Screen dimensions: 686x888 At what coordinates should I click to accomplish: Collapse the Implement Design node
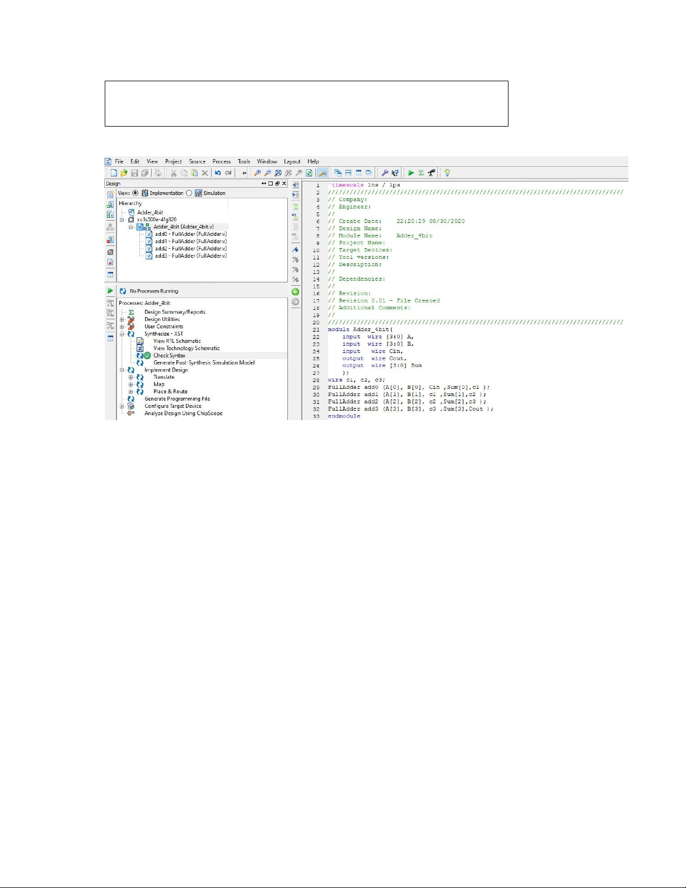122,370
